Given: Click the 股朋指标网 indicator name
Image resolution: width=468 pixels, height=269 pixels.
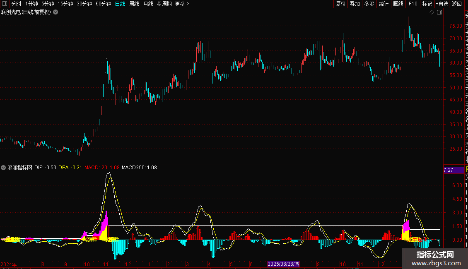Looking at the screenshot, I should [x=20, y=168].
